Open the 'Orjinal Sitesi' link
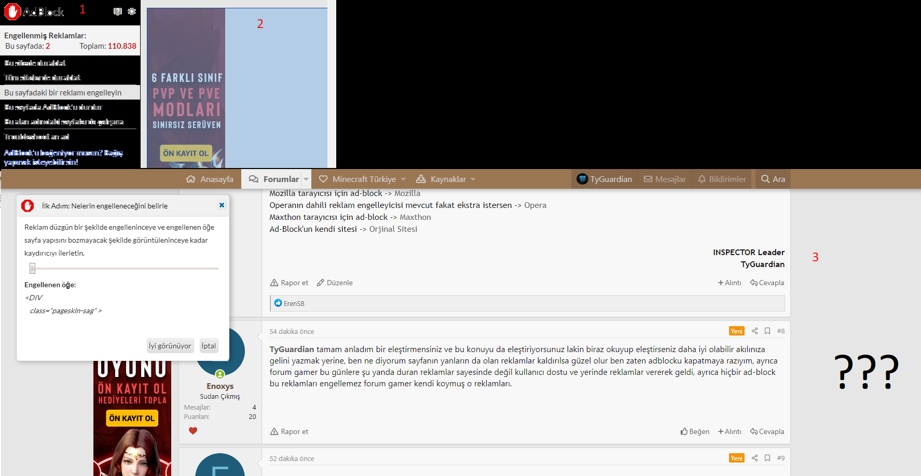Viewport: 921px width, 476px height. click(x=393, y=229)
